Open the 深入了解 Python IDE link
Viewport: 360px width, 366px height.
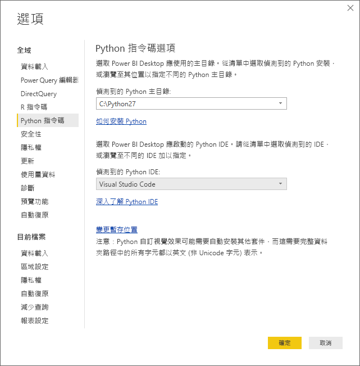point(127,202)
